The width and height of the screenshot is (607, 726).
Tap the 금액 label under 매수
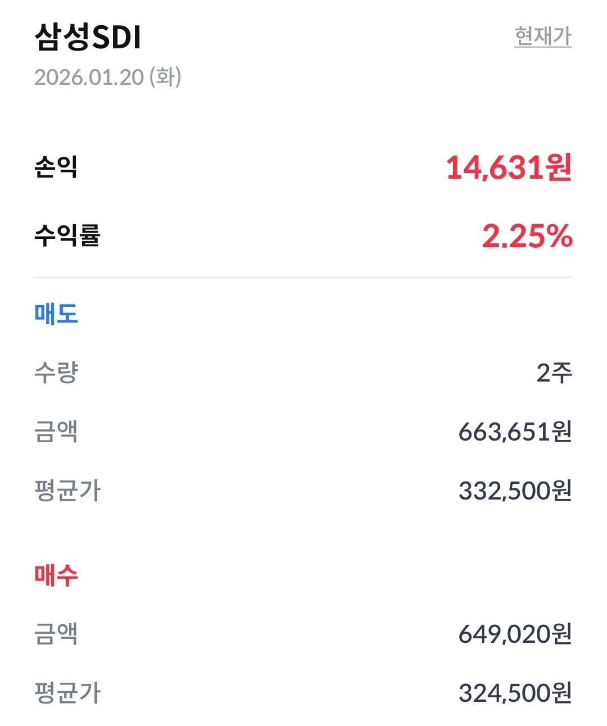[x=56, y=634]
